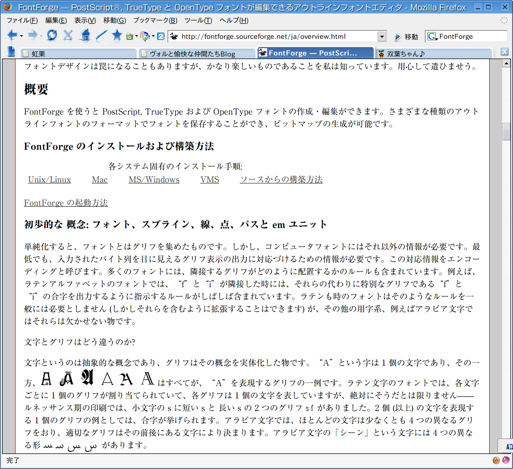Open the 編集(E) menu

[x=56, y=21]
